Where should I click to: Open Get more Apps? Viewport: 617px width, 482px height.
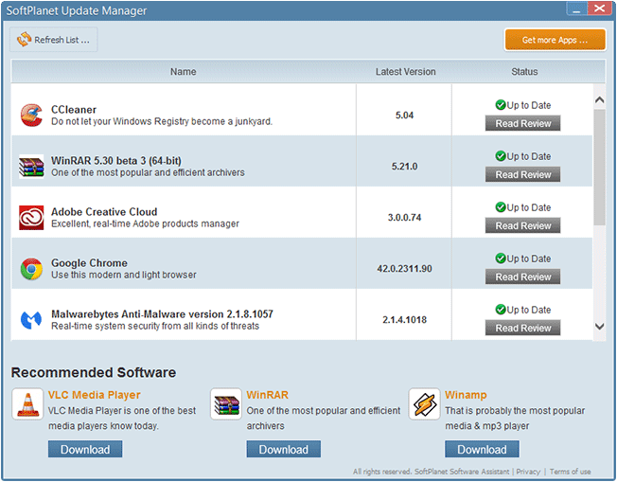tap(555, 40)
